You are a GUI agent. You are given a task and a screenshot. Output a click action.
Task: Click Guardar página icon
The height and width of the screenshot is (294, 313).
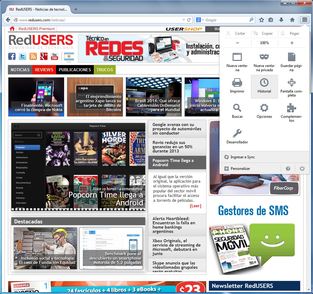(x=291, y=57)
